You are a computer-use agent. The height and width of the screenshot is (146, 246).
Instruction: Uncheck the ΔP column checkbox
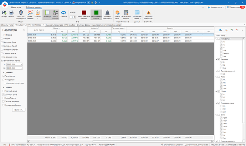coord(221,74)
